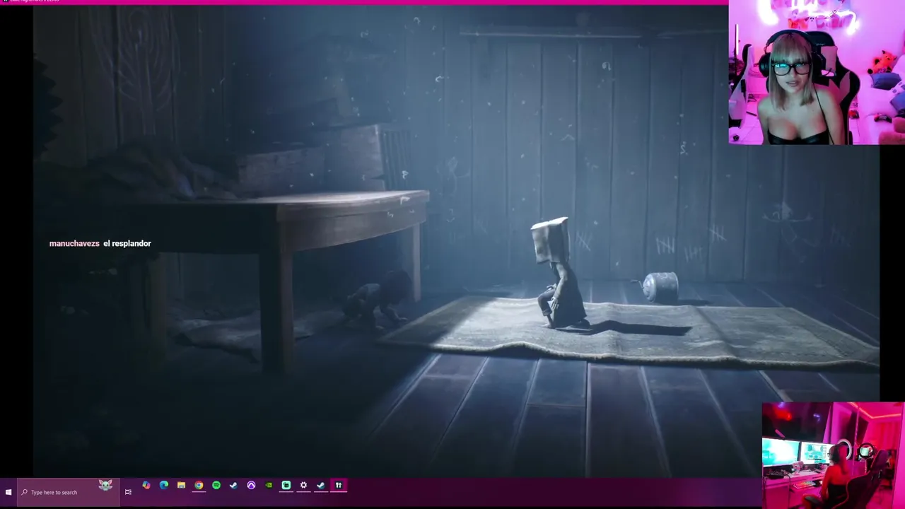The image size is (905, 509).
Task: Open the Windows Start menu
Action: coord(8,492)
